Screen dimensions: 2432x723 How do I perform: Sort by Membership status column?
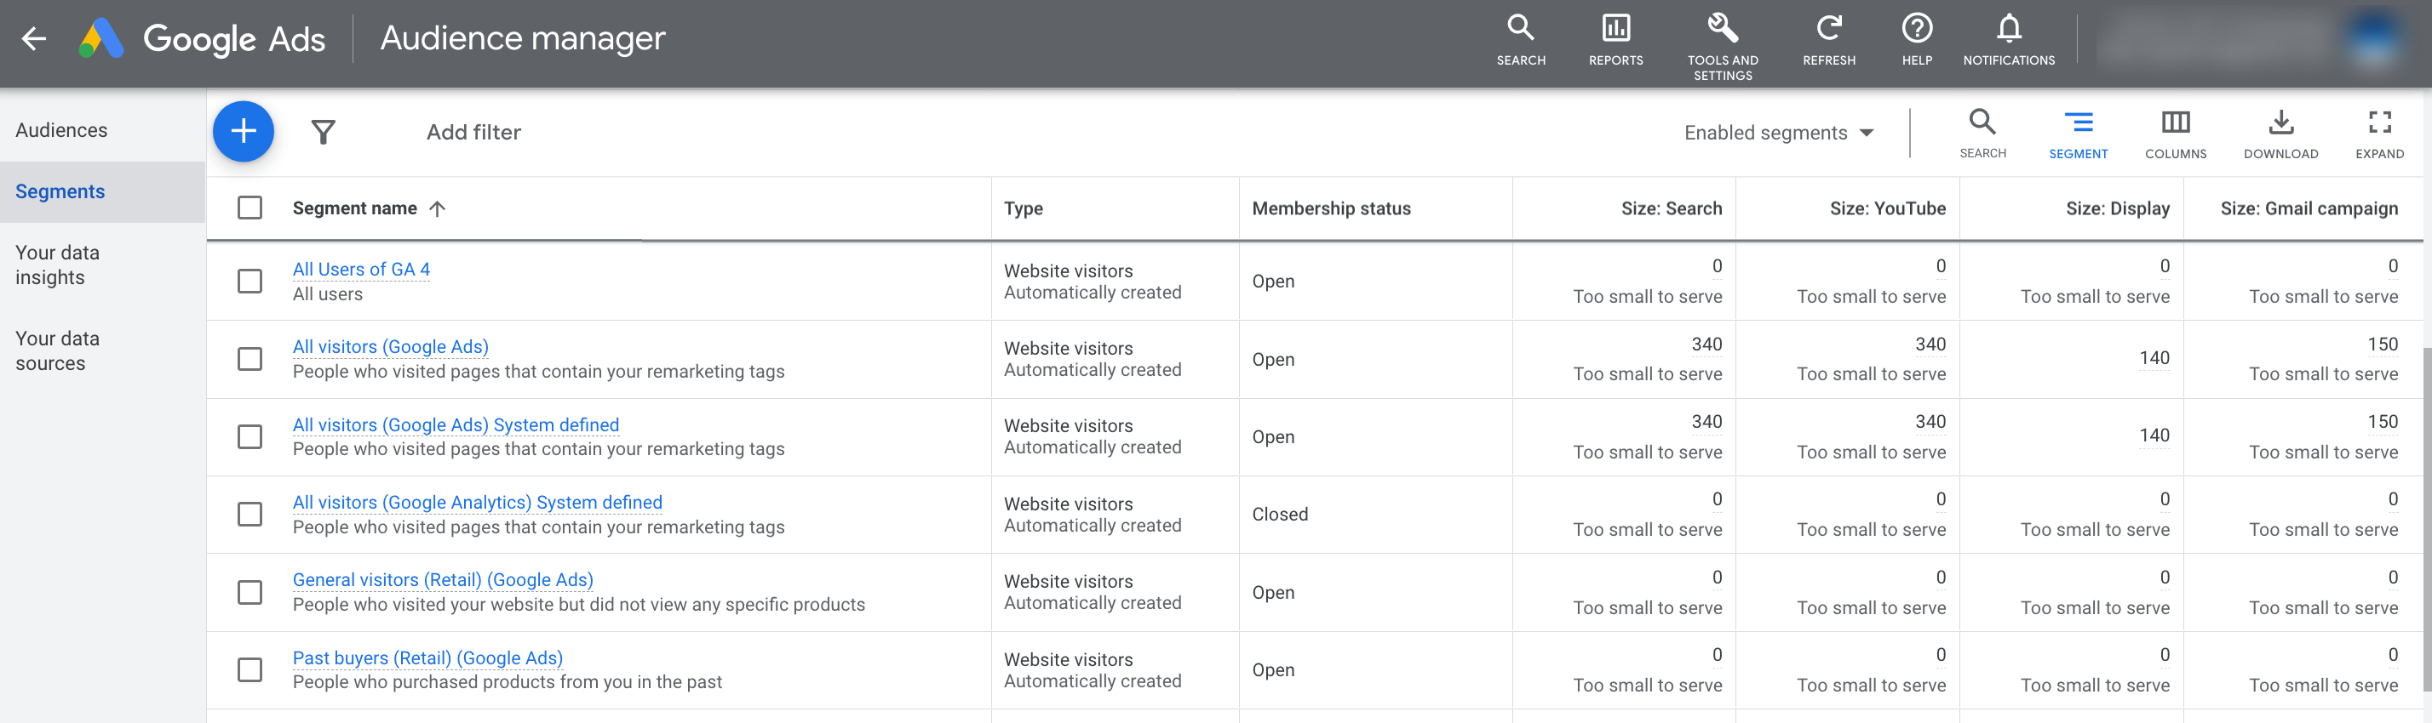(1330, 208)
